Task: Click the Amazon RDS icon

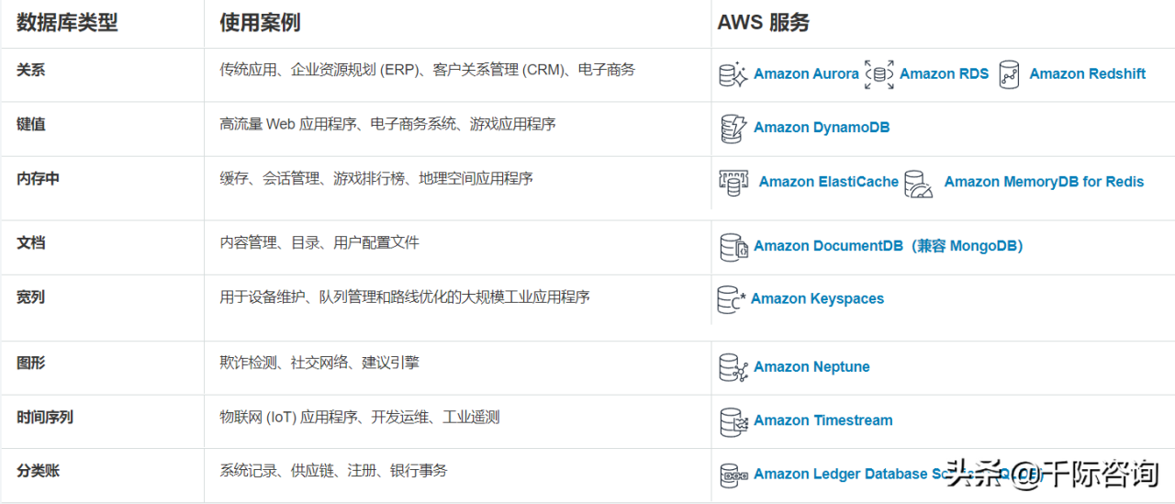Action: click(x=878, y=74)
